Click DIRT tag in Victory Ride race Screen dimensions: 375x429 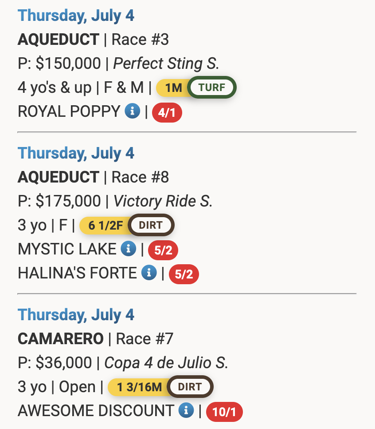click(151, 226)
